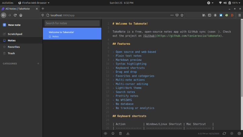Screen dimensions: 243x137
Task: Open system status menu at battery 100 %
Action: pyautogui.click(x=229, y=3)
